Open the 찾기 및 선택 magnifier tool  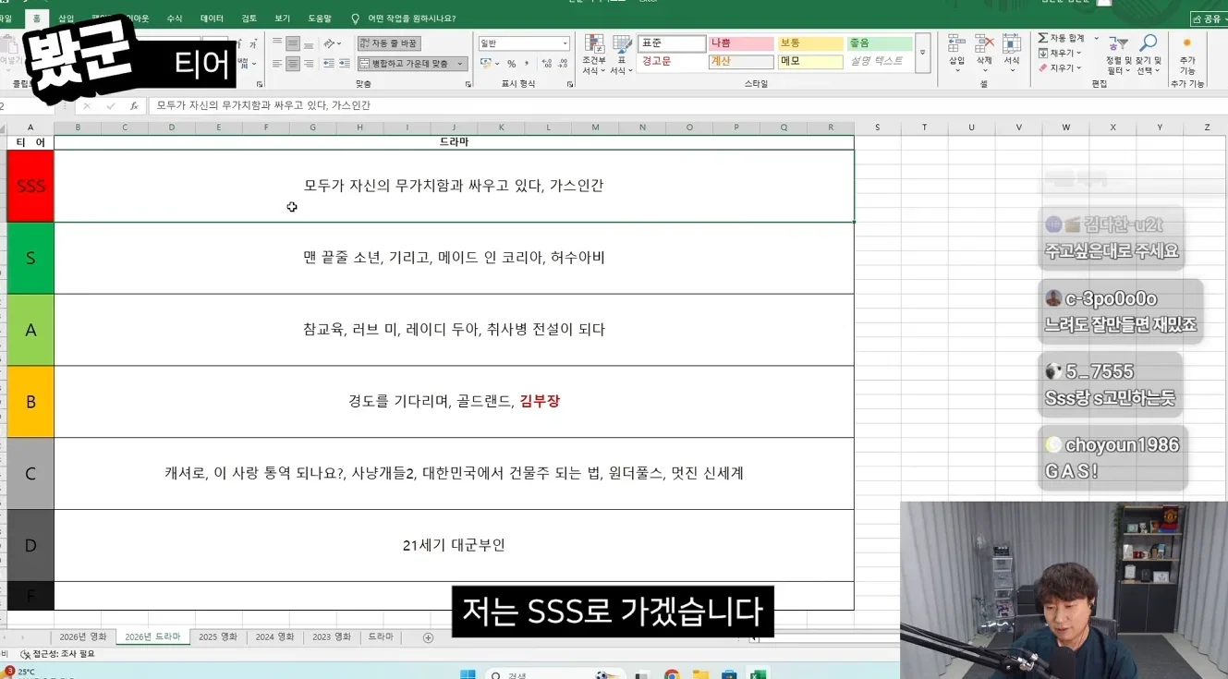point(1149,43)
